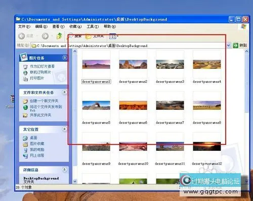Viewport: 253px width, 201px height.
Task: Click the file name label desertpanoramas10
Action: [133, 164]
